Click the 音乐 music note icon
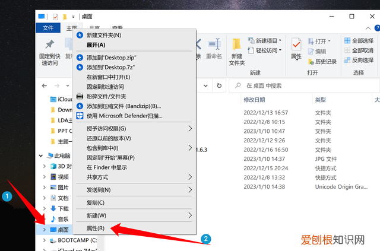 click(53, 219)
